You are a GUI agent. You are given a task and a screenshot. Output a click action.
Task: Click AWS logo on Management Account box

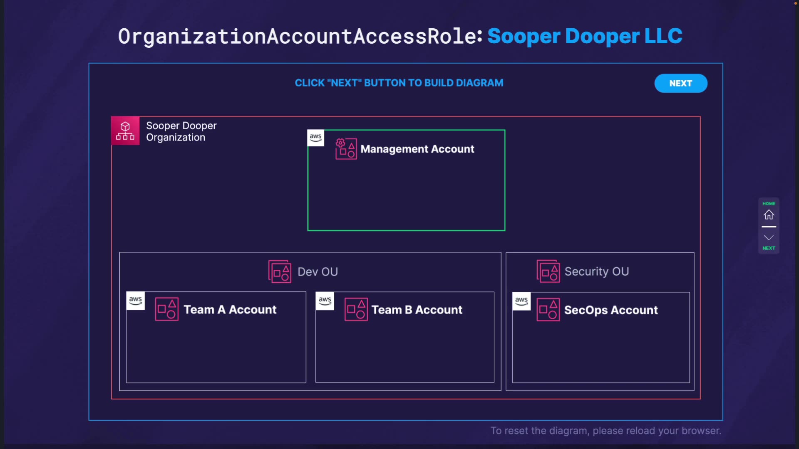pyautogui.click(x=315, y=138)
